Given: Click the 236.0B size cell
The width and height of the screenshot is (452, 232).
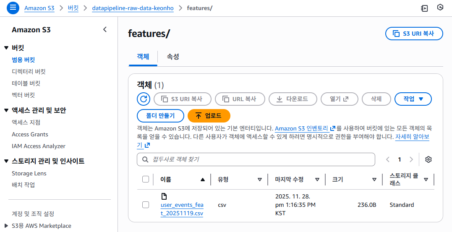Looking at the screenshot, I should coord(367,205).
